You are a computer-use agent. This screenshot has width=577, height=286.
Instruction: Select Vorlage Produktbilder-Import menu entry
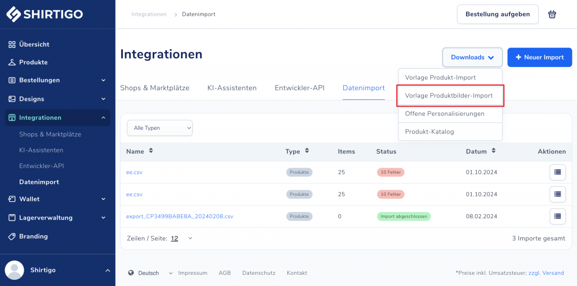tap(450, 95)
